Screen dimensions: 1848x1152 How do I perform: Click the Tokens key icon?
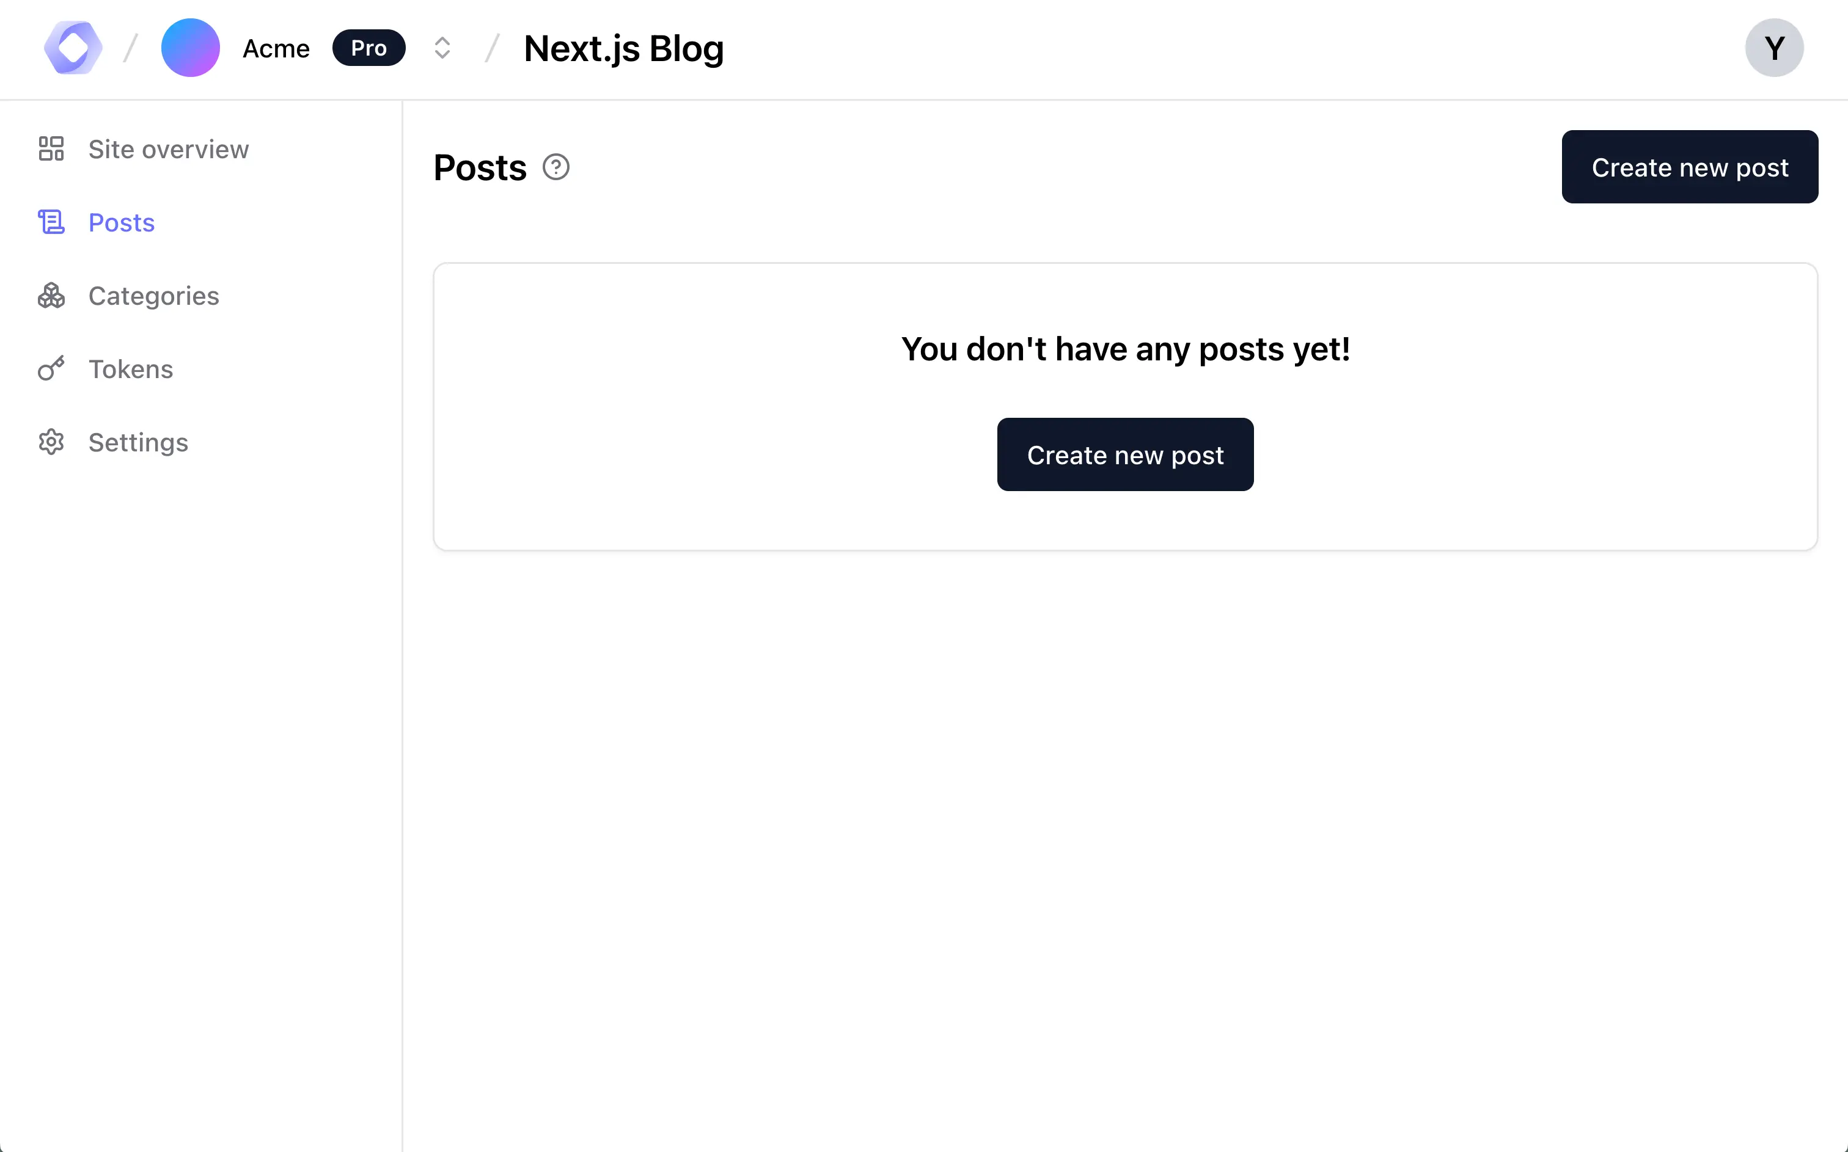pyautogui.click(x=50, y=368)
